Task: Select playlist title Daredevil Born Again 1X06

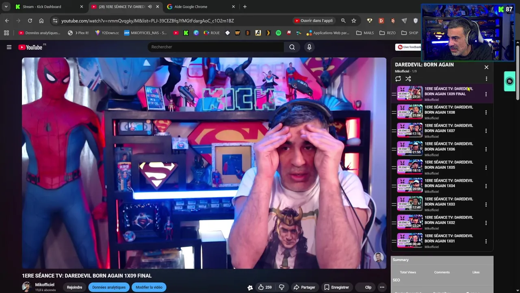Action: [448, 146]
